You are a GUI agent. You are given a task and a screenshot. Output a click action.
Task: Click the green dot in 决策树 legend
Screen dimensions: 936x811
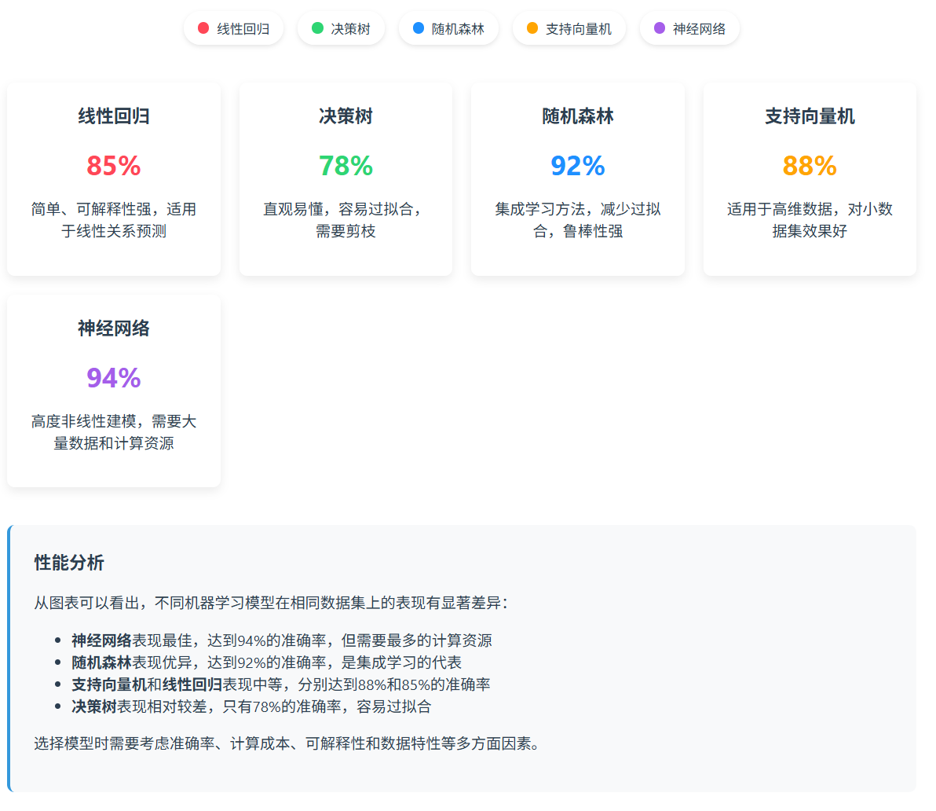[317, 28]
